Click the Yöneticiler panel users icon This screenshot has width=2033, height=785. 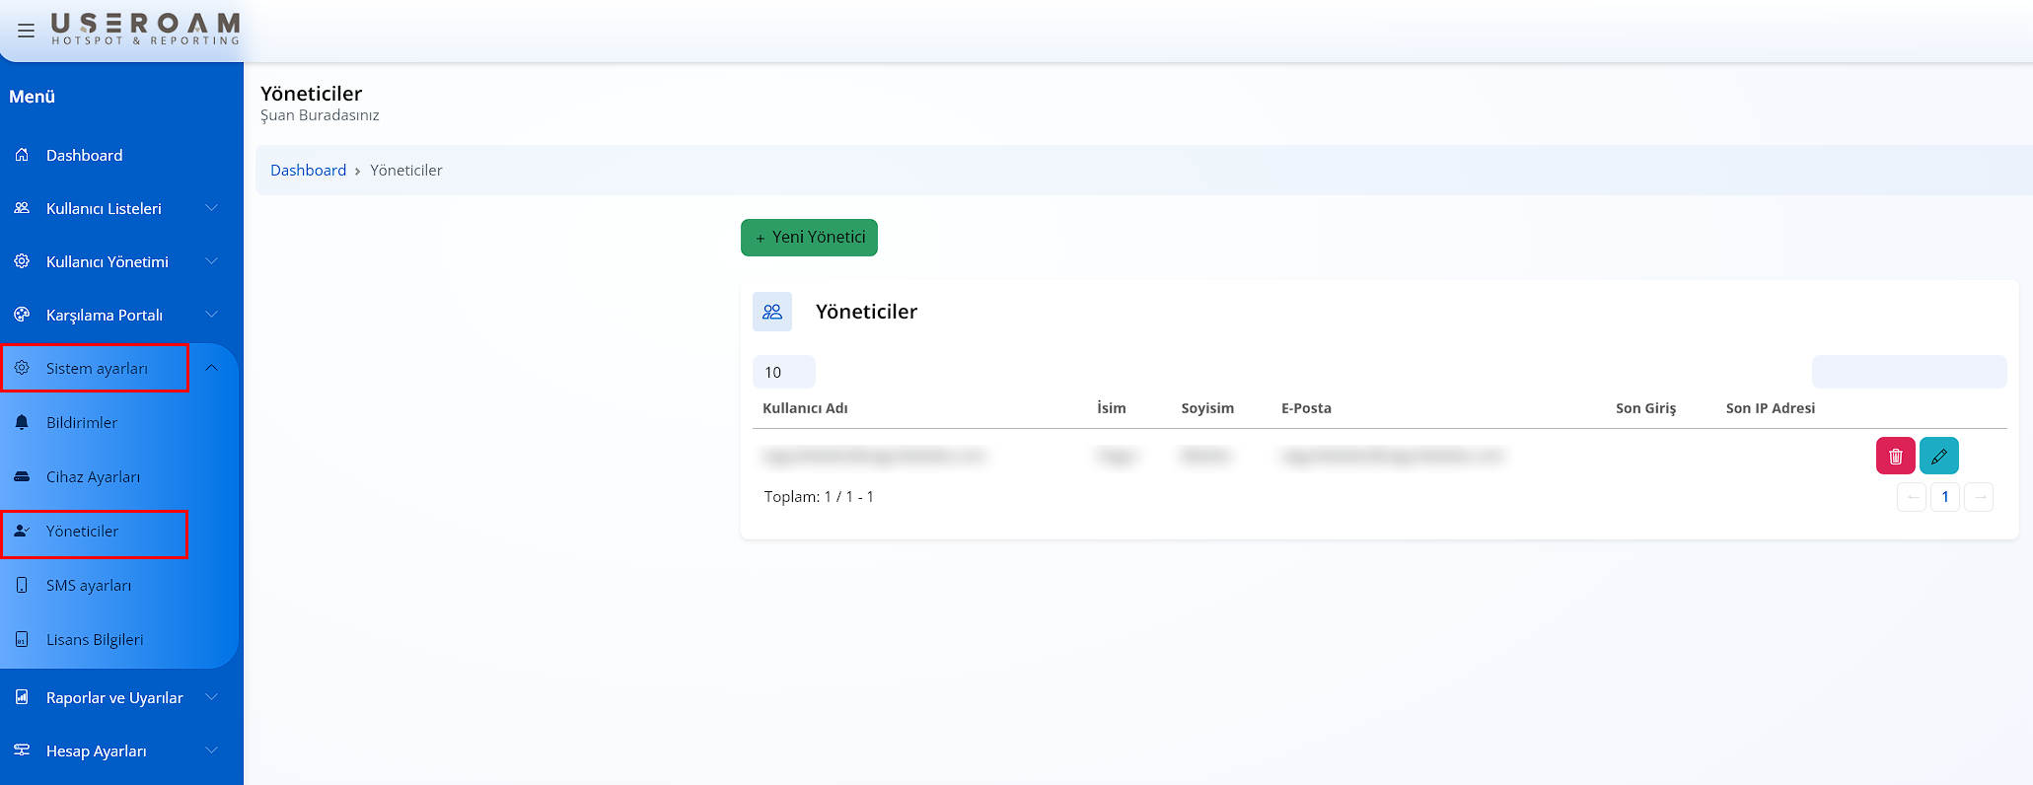coord(772,312)
